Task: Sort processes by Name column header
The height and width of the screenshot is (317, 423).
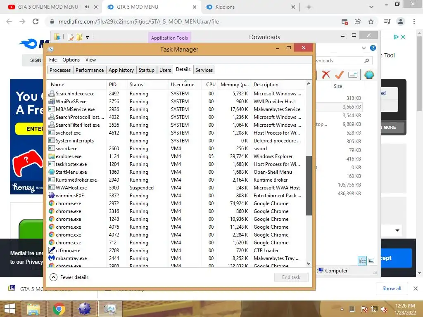Action: [x=77, y=85]
